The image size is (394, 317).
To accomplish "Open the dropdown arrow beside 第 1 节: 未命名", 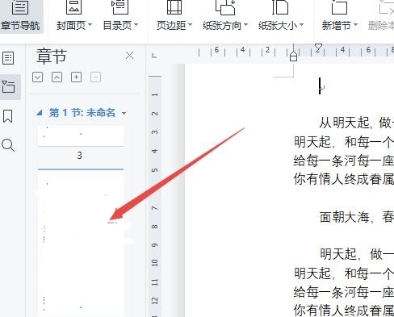I will (x=124, y=113).
